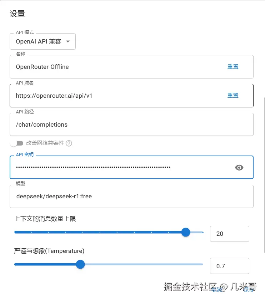Reset the 名称 field using 重置
265x300 pixels.
pos(233,66)
